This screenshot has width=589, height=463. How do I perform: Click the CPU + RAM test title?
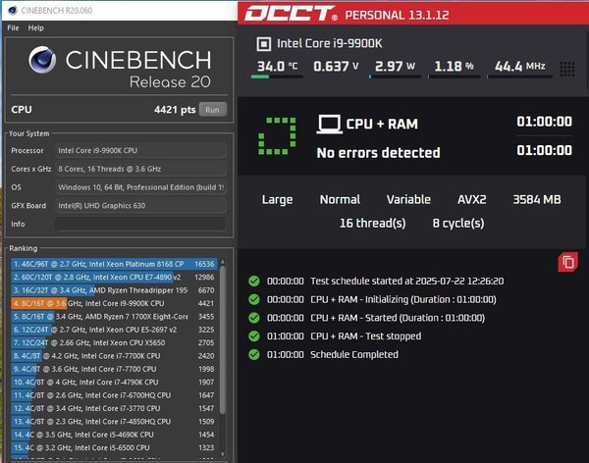coord(382,124)
